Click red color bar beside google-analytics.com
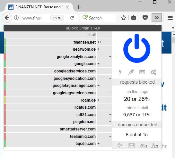 5,57
